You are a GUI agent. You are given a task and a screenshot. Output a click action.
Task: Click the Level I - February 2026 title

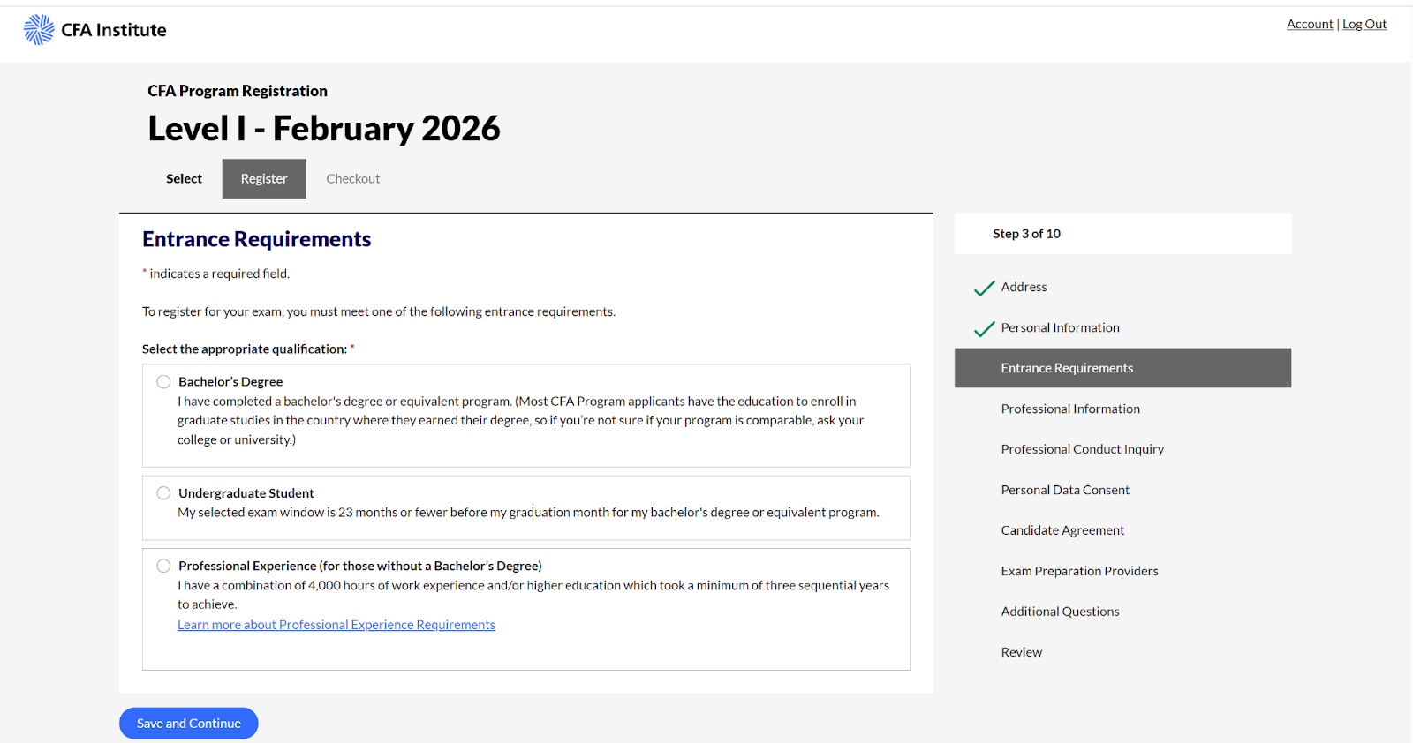[324, 129]
